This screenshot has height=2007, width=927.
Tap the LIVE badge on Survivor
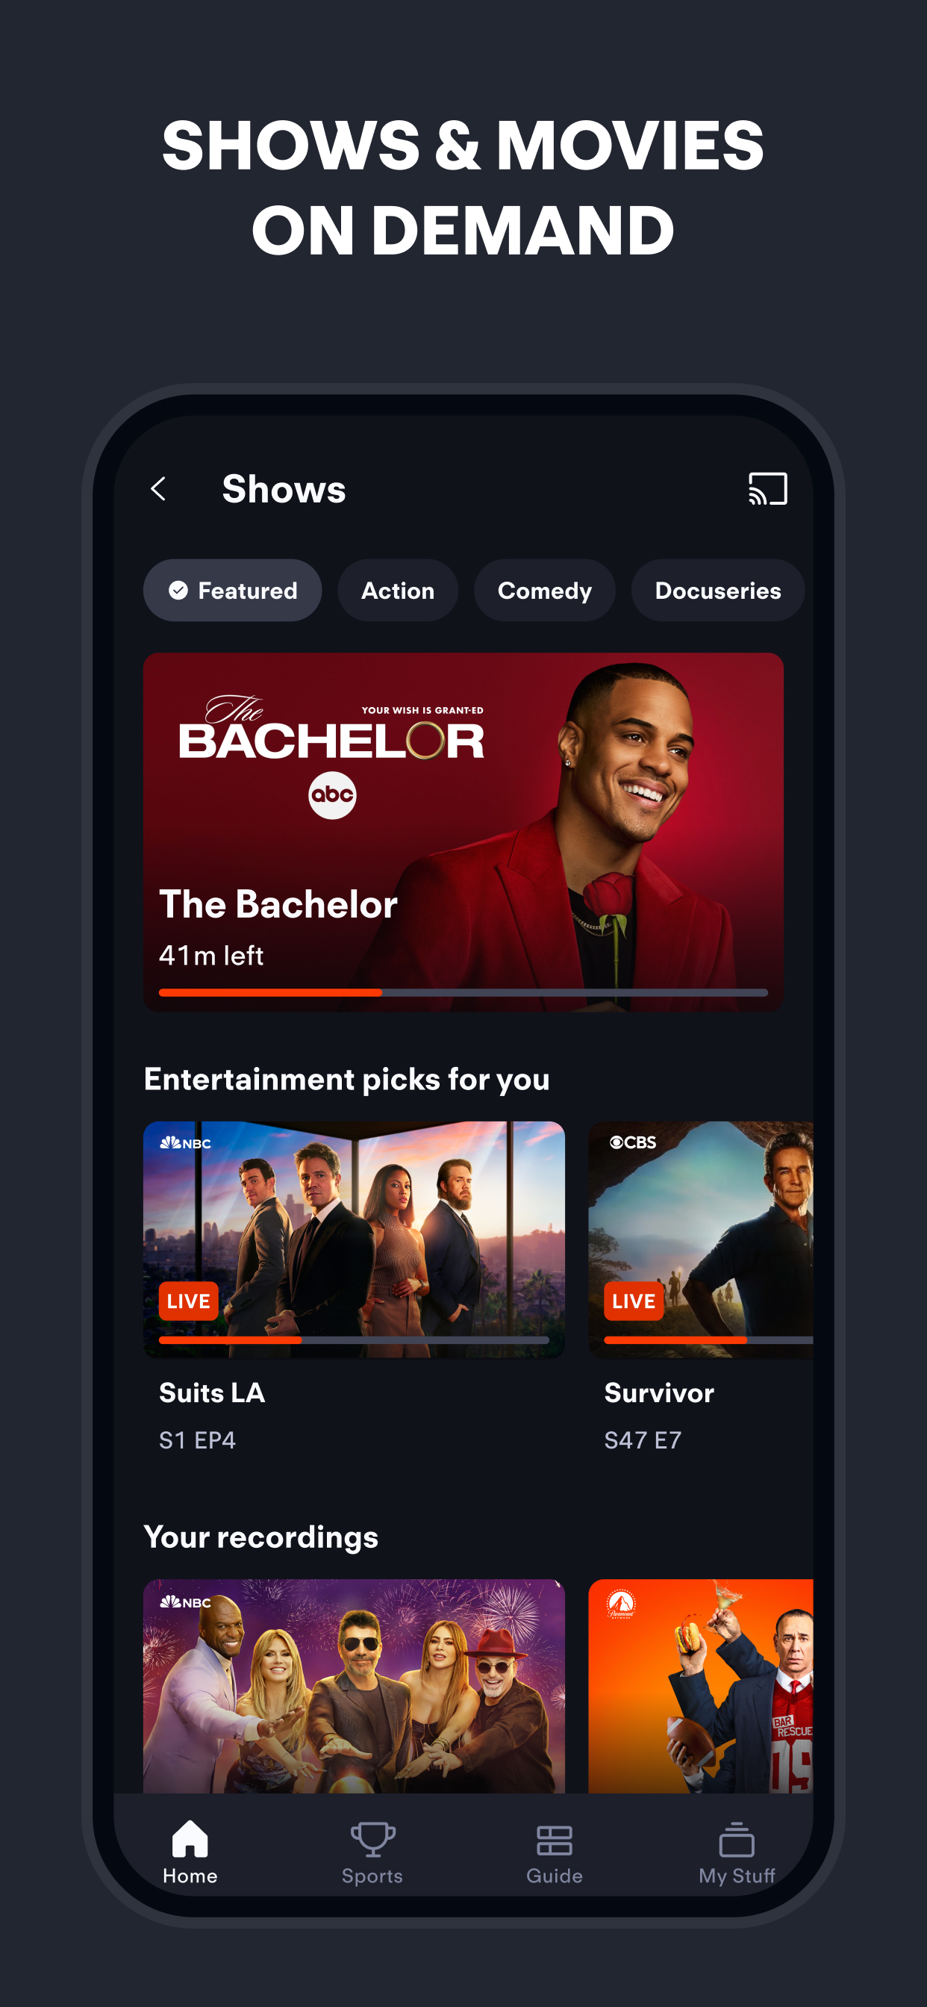[634, 1301]
